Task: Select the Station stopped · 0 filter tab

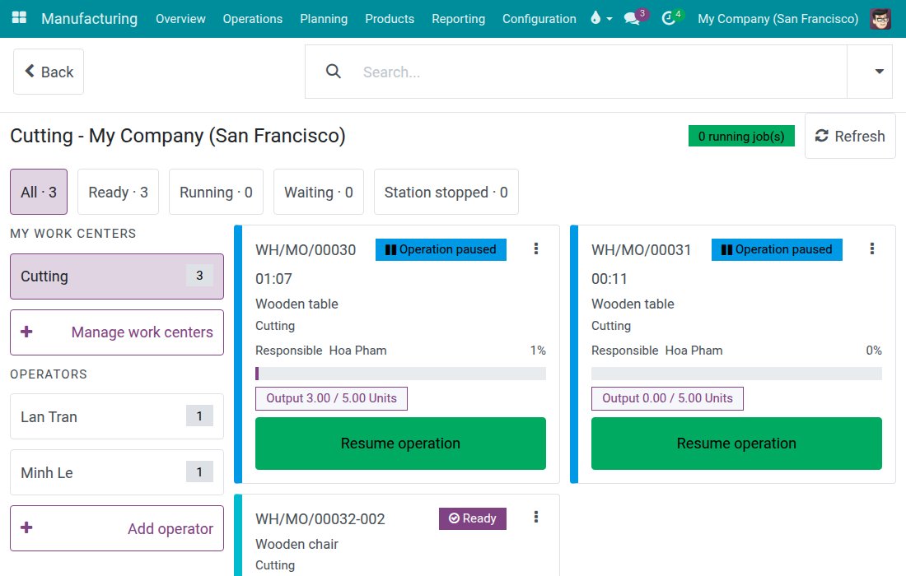Action: tap(446, 192)
